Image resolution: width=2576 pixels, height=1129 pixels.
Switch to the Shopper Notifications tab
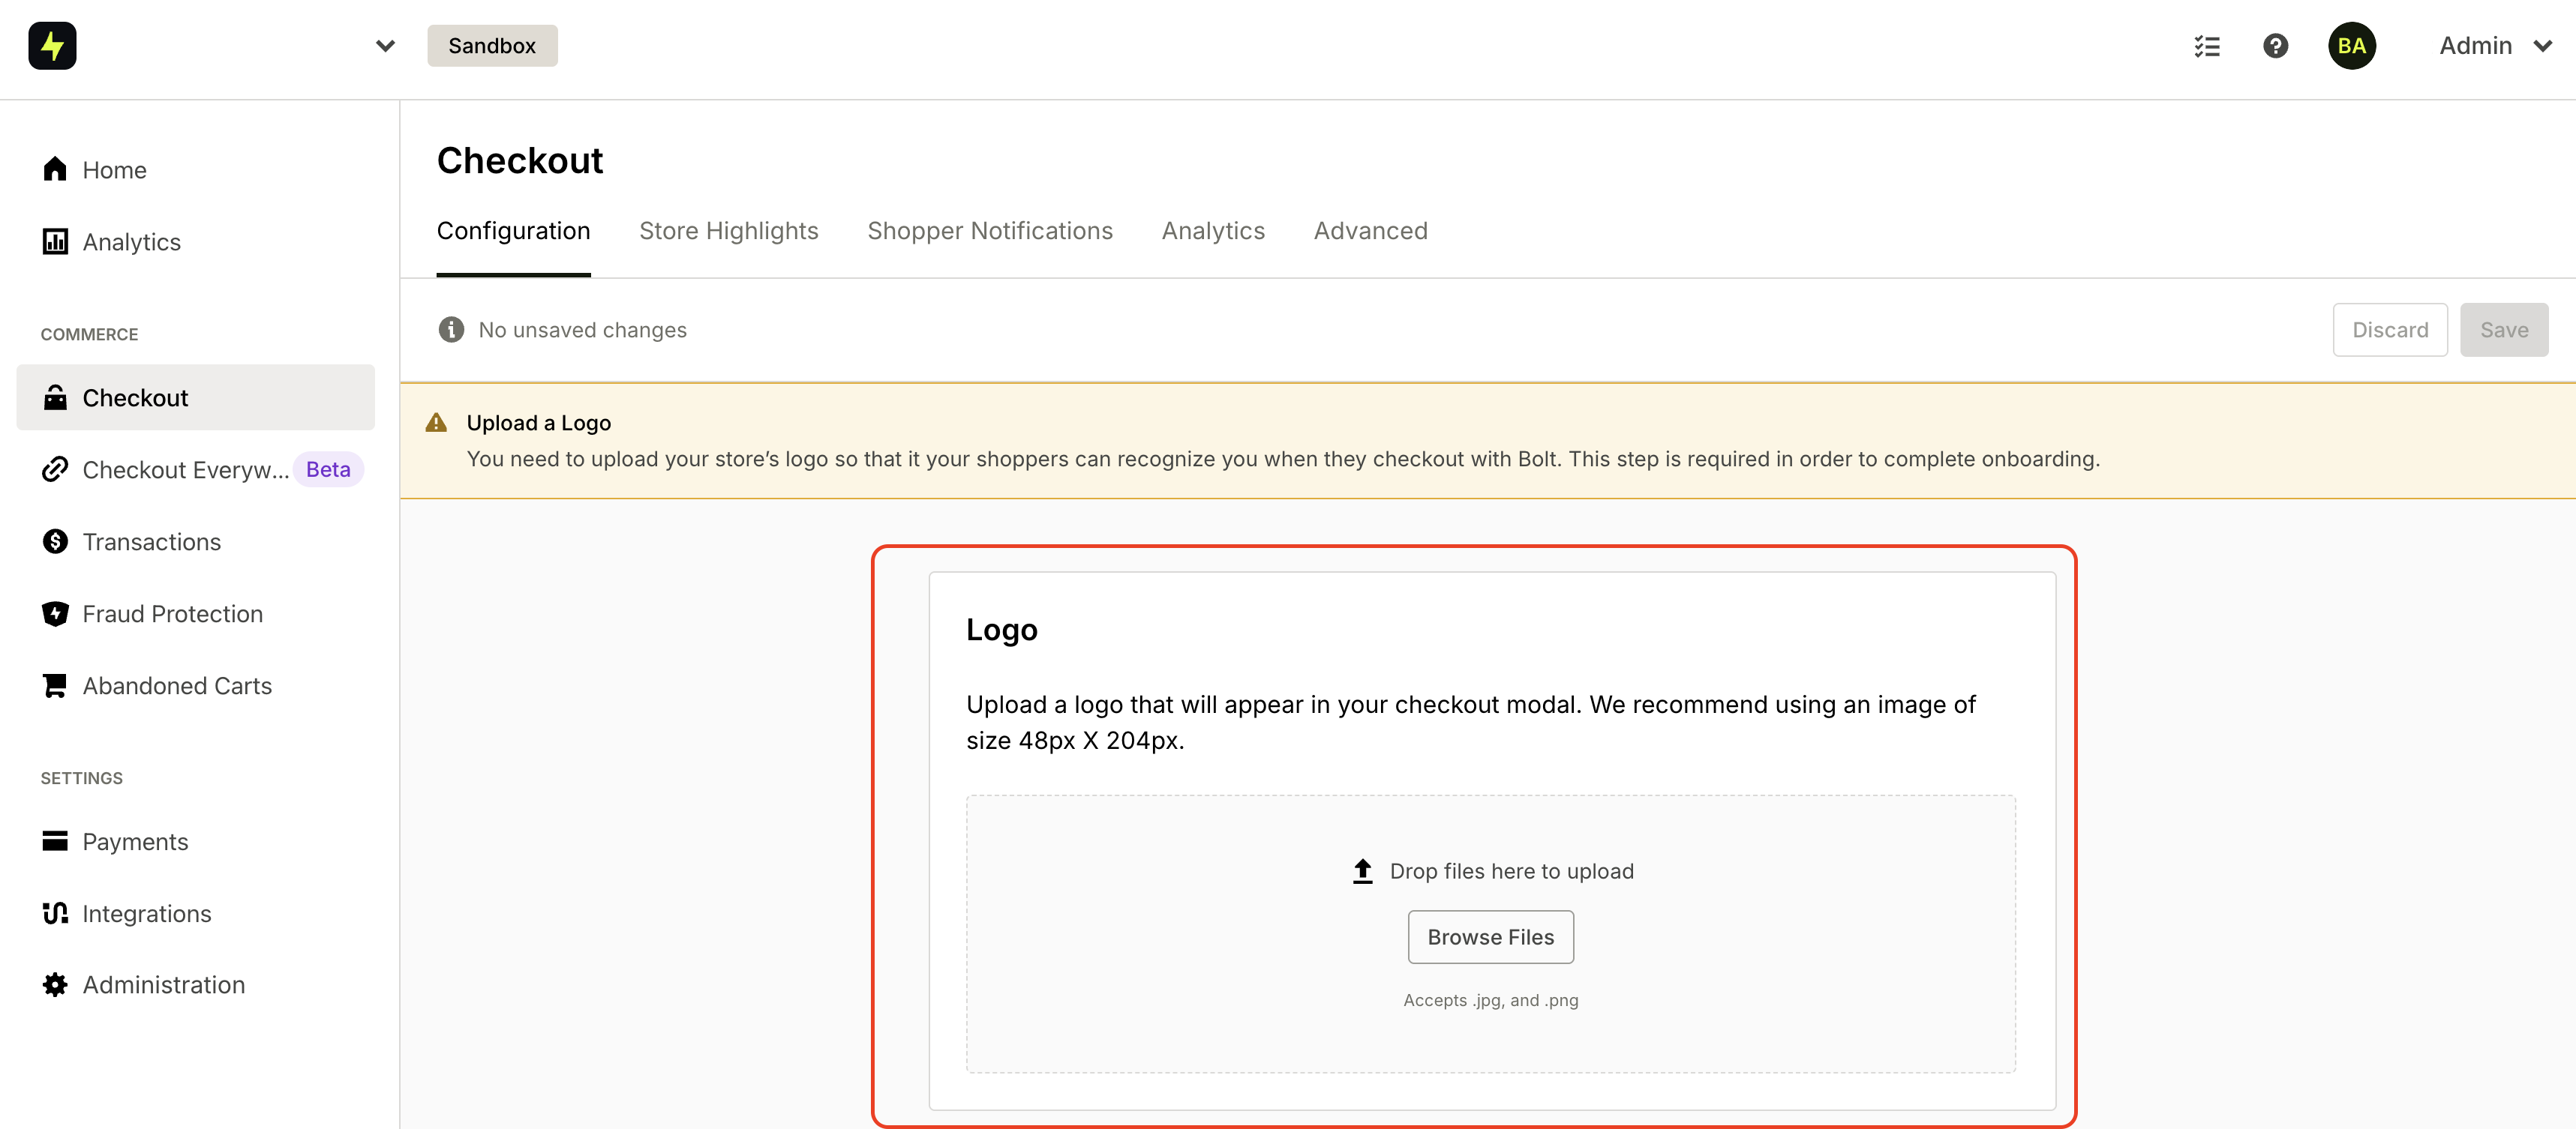click(989, 231)
